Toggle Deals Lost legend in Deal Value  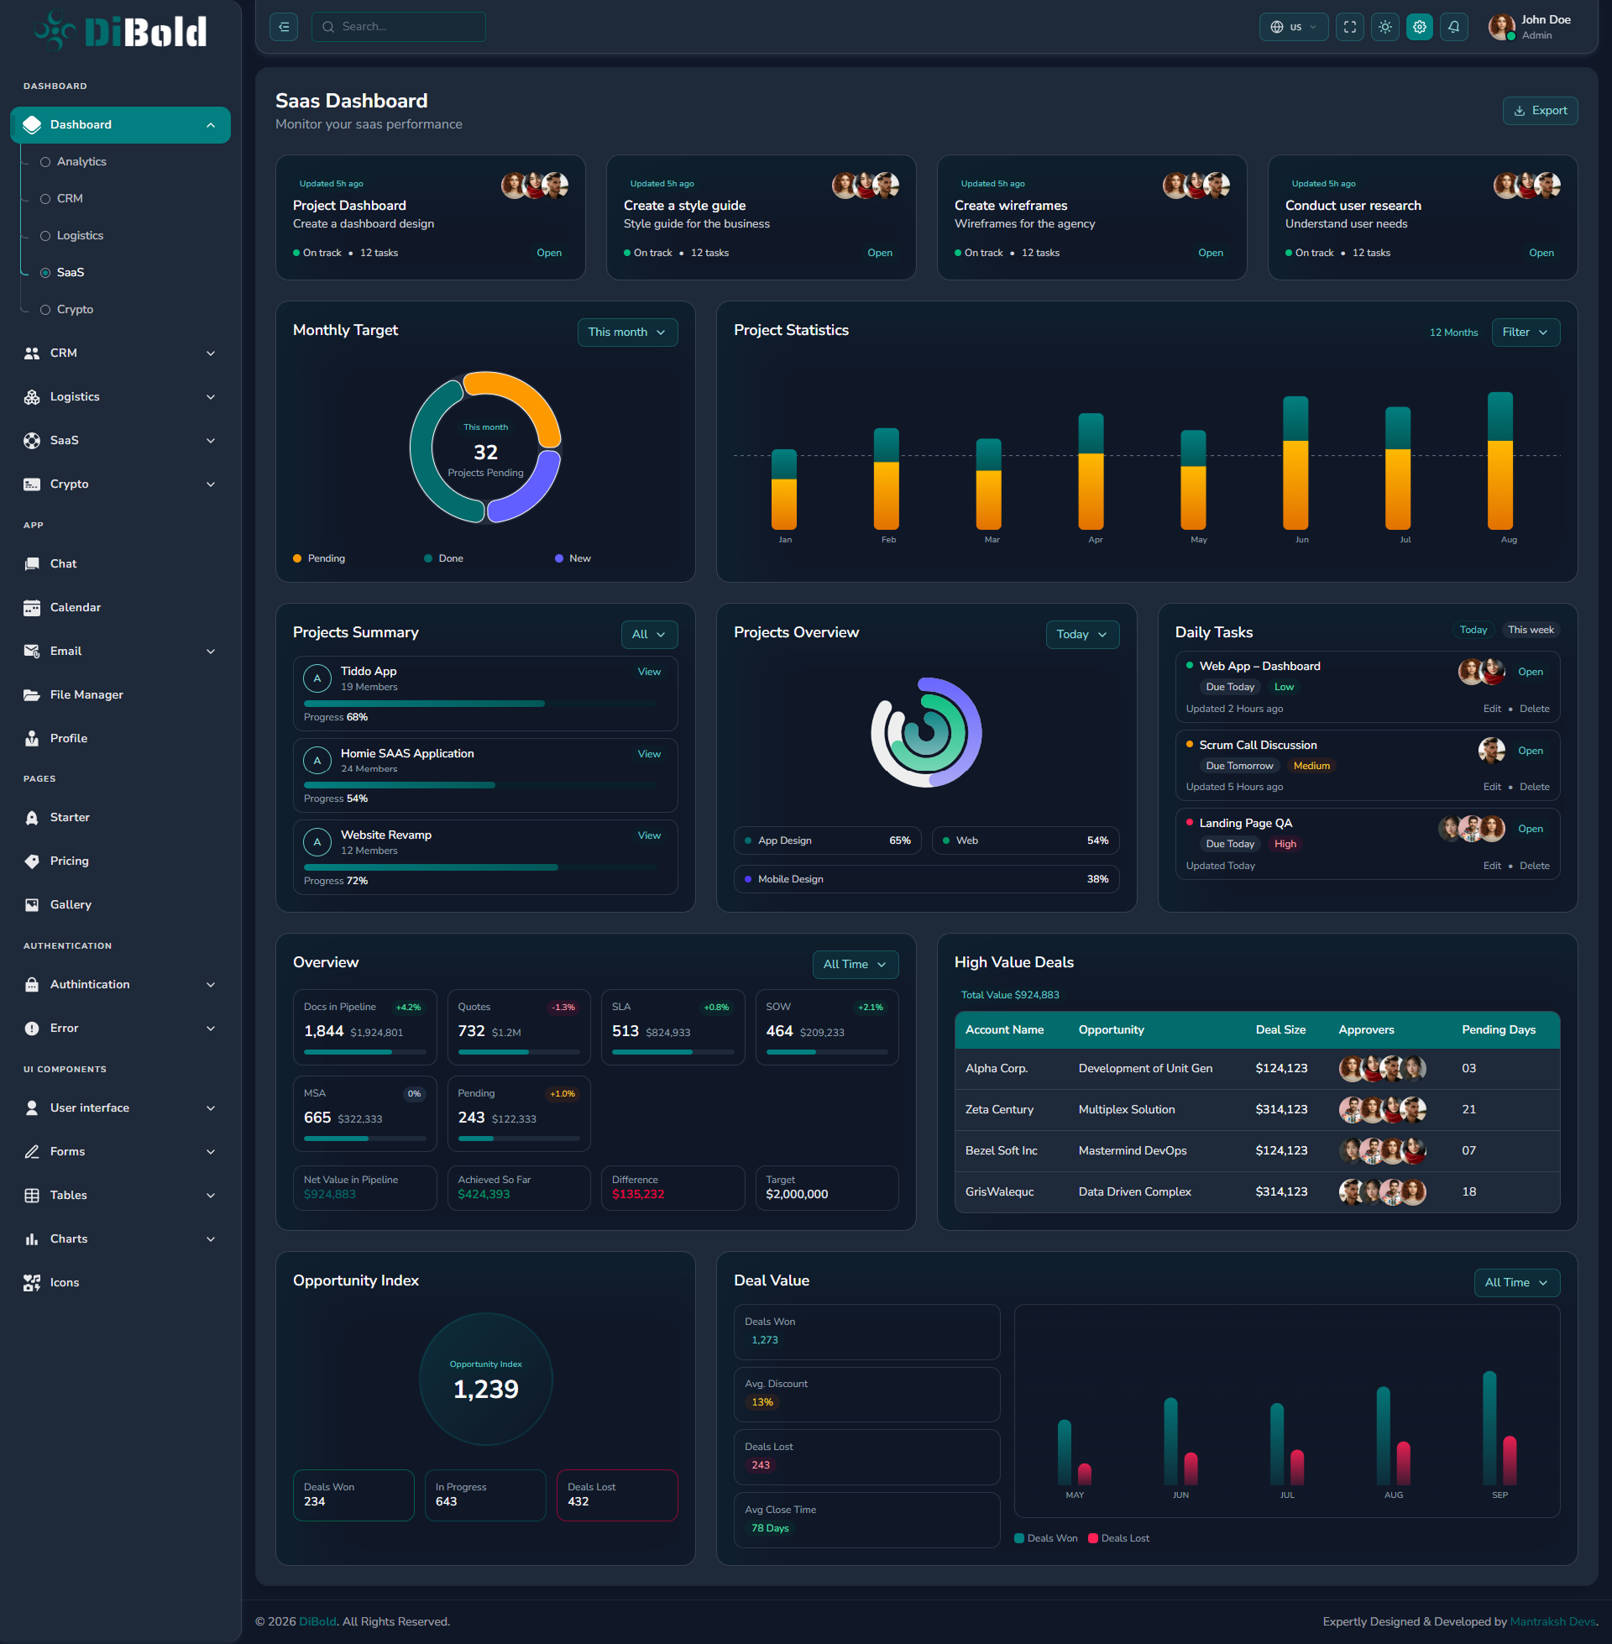coord(1118,1538)
